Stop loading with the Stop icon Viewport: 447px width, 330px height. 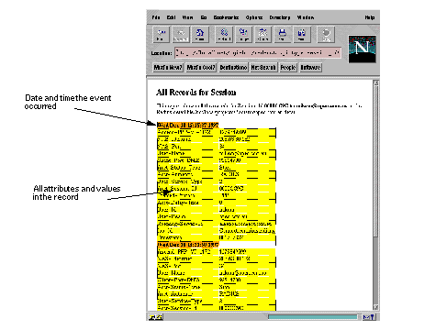(326, 34)
